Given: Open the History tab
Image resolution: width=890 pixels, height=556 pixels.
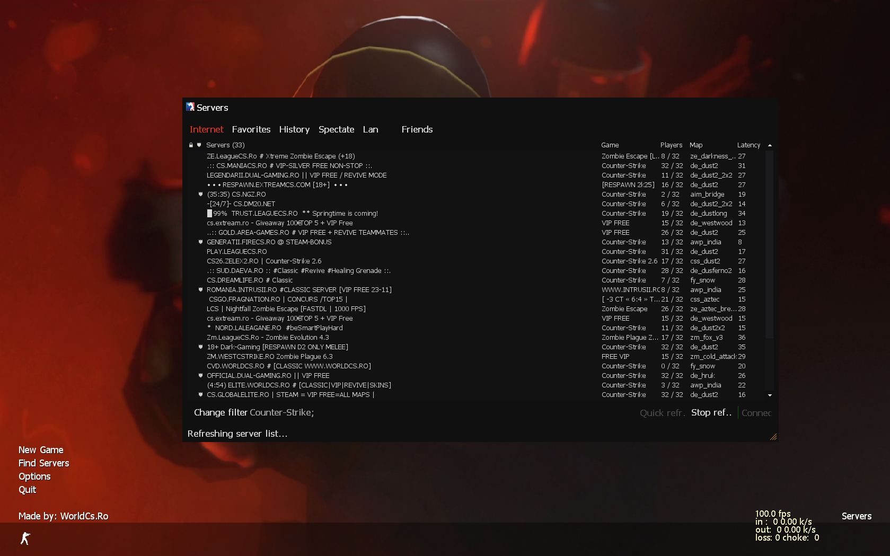Looking at the screenshot, I should (294, 129).
